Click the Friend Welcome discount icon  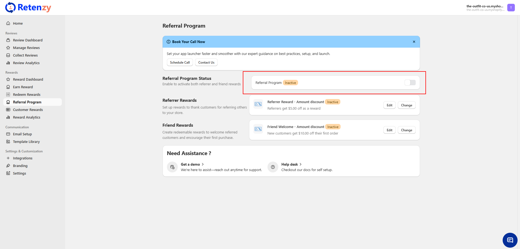pyautogui.click(x=258, y=129)
